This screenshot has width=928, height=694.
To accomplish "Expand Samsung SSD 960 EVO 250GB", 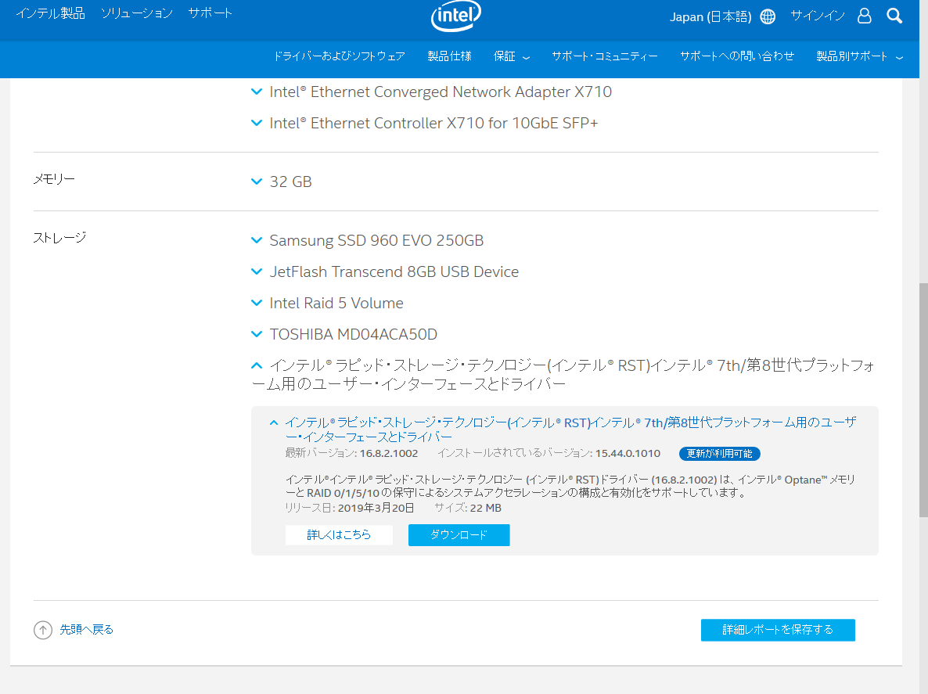I will point(367,240).
